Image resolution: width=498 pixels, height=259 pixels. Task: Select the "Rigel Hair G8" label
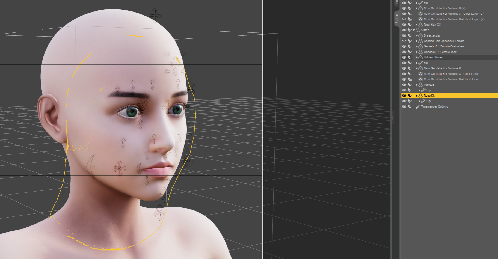pos(432,25)
